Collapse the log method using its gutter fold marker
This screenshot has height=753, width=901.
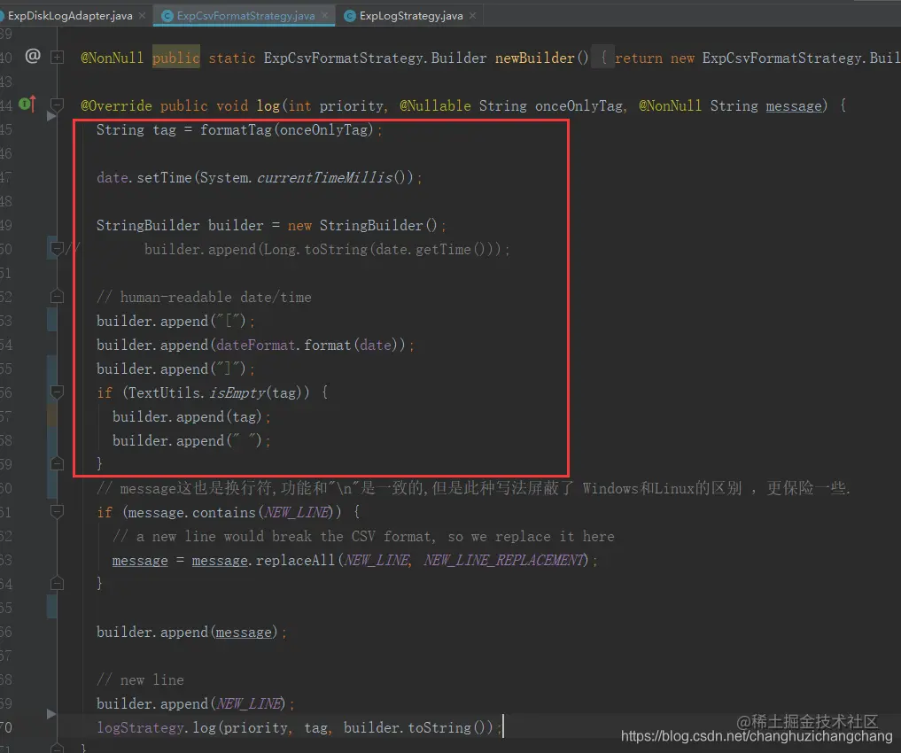[57, 104]
